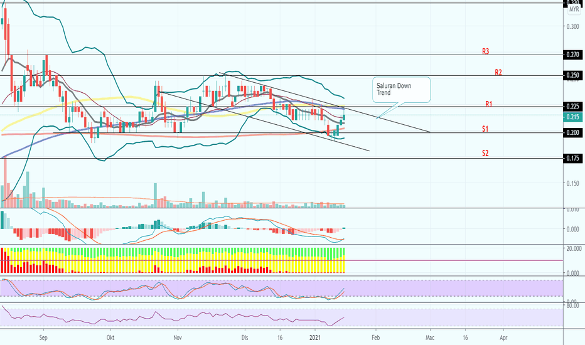This screenshot has height=345, width=585.
Task: Select the S2 support label
Action: (x=485, y=153)
